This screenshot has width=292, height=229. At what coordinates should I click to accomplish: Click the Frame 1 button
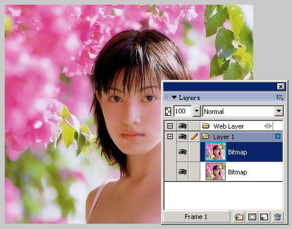pyautogui.click(x=196, y=217)
